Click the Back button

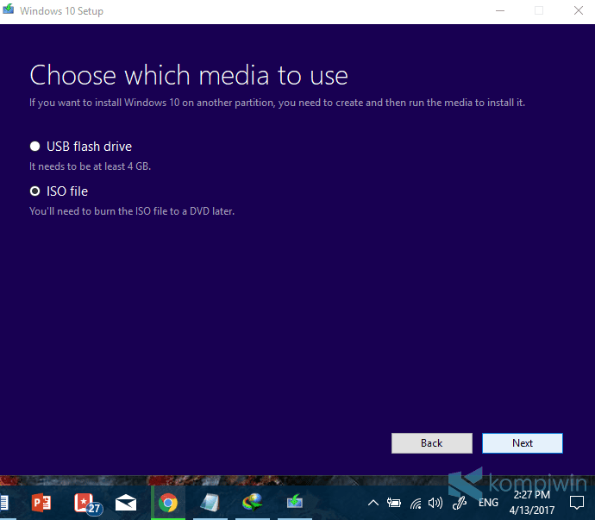pyautogui.click(x=432, y=443)
